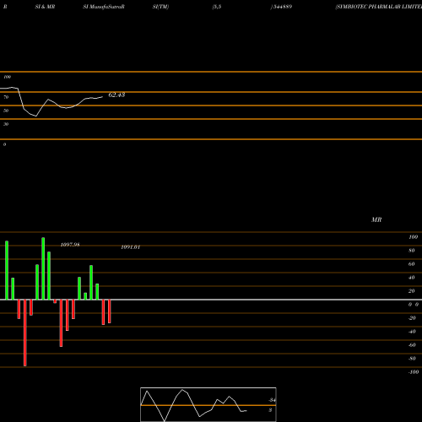The width and height of the screenshot is (422, 422).
Task: Select the SI MunafaSutraR header text
Action: 104,7
